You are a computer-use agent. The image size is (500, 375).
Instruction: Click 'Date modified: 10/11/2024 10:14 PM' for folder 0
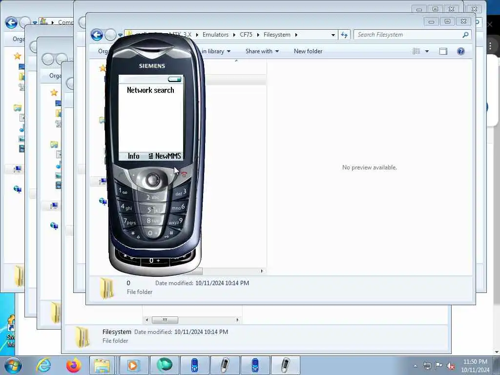(x=202, y=283)
